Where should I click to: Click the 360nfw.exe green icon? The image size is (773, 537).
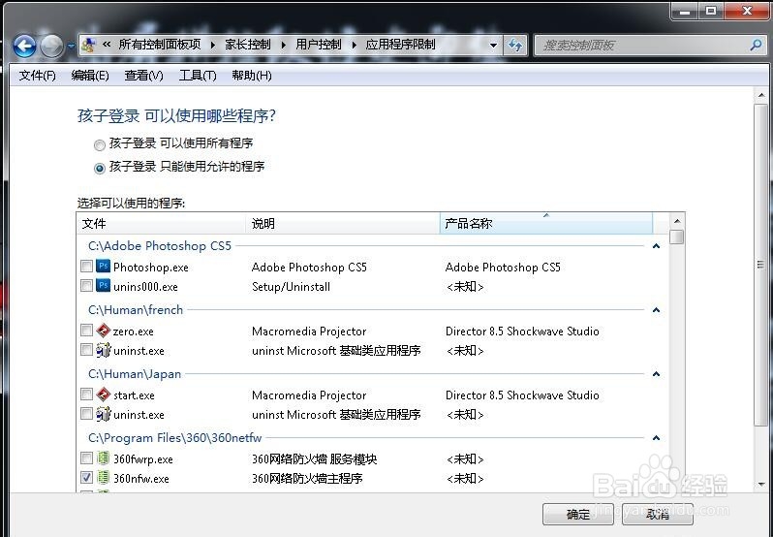(103, 477)
